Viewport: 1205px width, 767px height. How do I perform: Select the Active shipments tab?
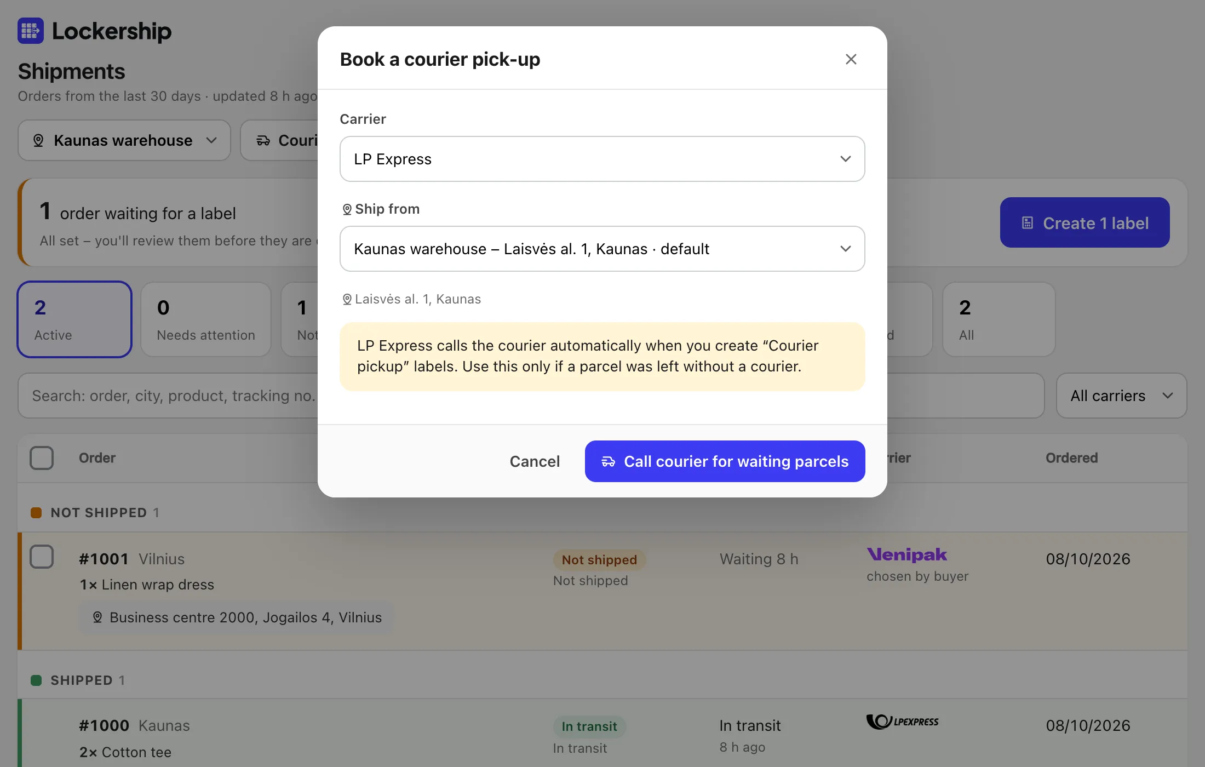point(74,319)
